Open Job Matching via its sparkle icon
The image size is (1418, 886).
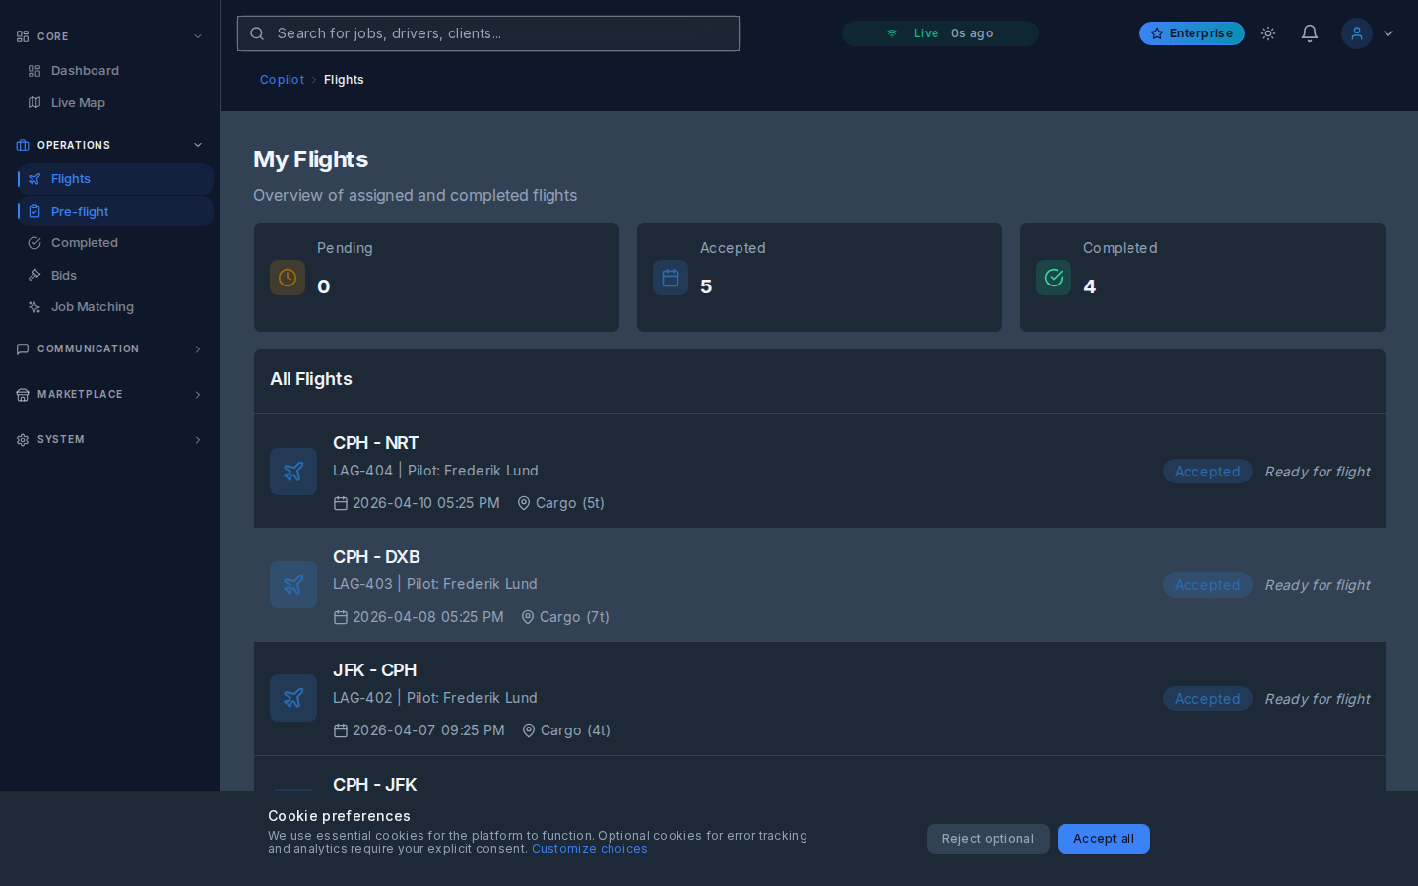33,307
